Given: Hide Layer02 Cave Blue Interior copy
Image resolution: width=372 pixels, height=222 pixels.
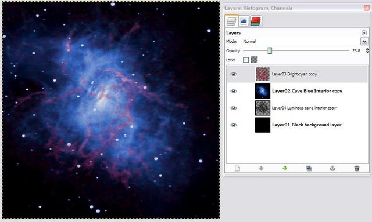Looking at the screenshot, I should coord(234,91).
